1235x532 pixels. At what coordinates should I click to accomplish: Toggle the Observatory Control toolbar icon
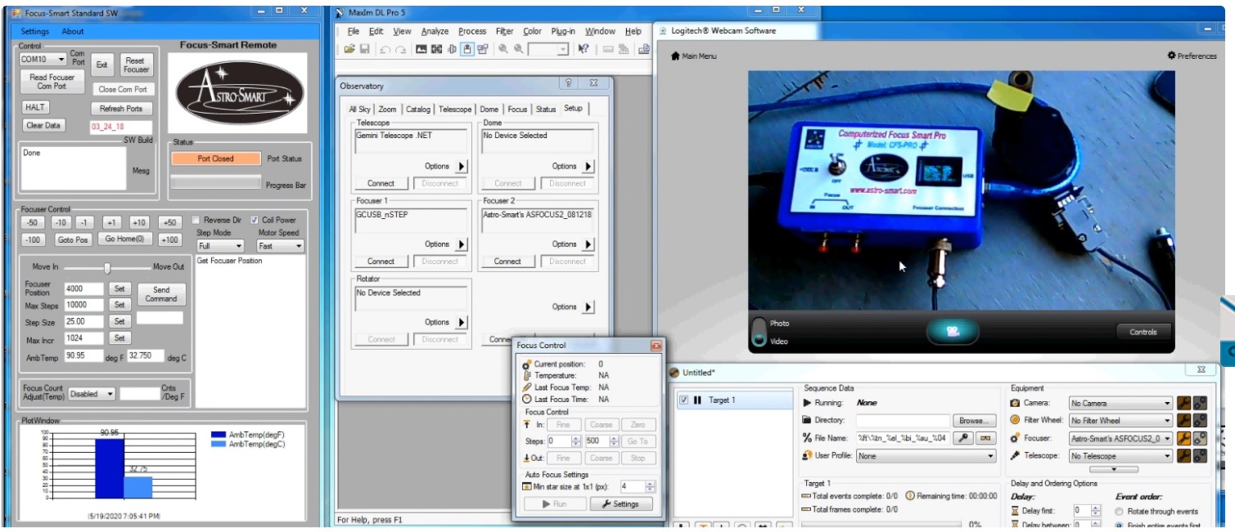[x=467, y=49]
